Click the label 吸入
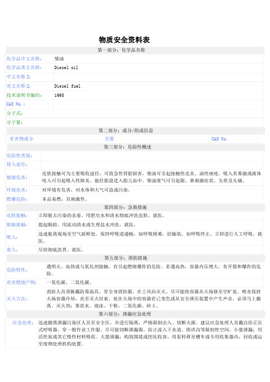This screenshot has height=382, width=270. pyautogui.click(x=12, y=237)
